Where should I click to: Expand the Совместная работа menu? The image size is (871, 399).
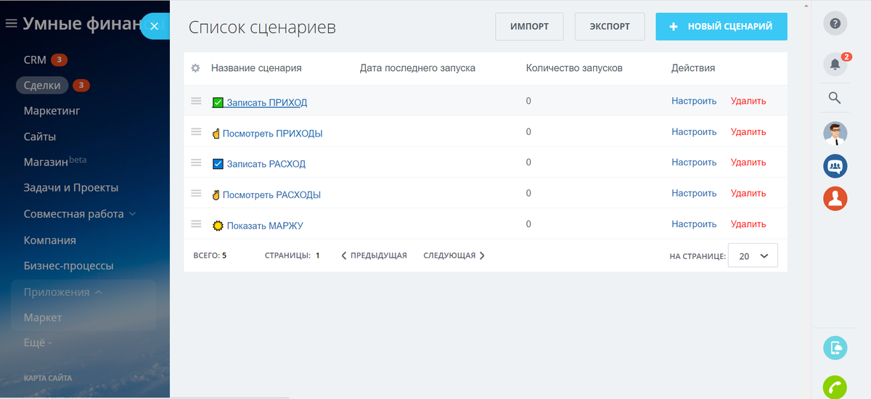pyautogui.click(x=80, y=214)
